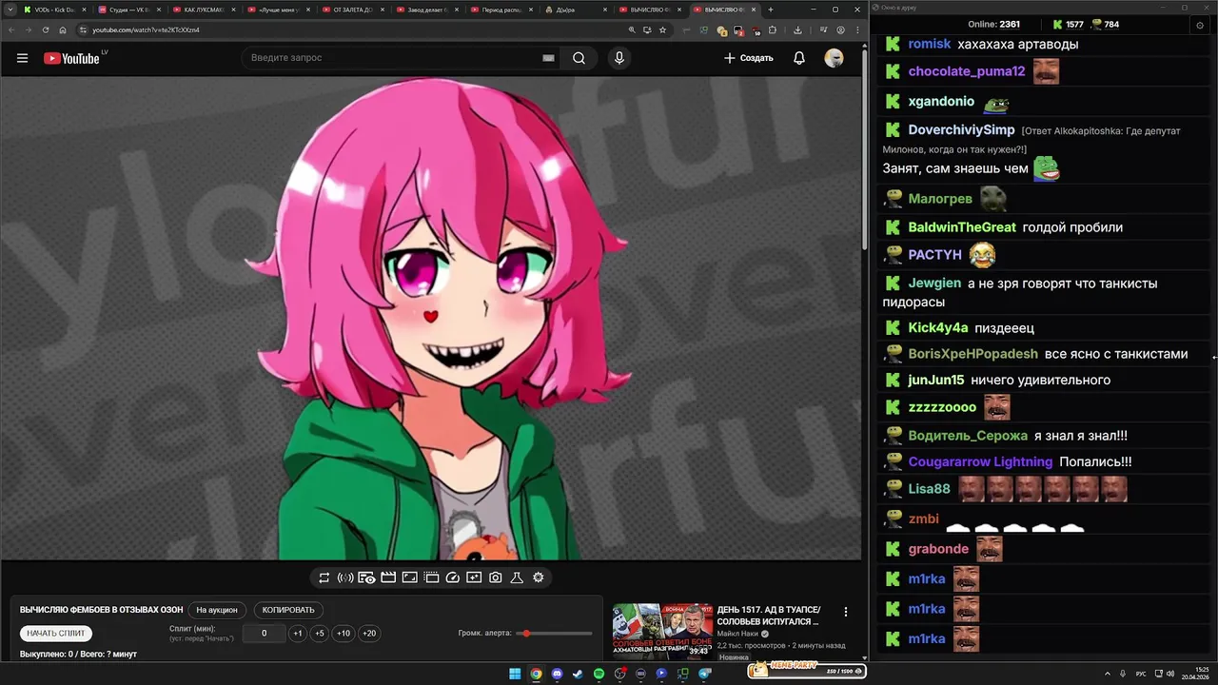Switch the РУС keyboard language

click(1142, 674)
